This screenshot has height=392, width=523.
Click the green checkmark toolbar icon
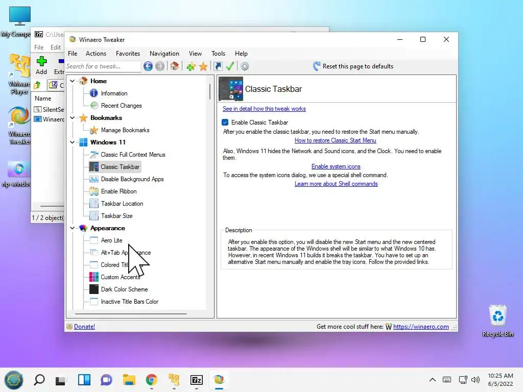pos(230,66)
